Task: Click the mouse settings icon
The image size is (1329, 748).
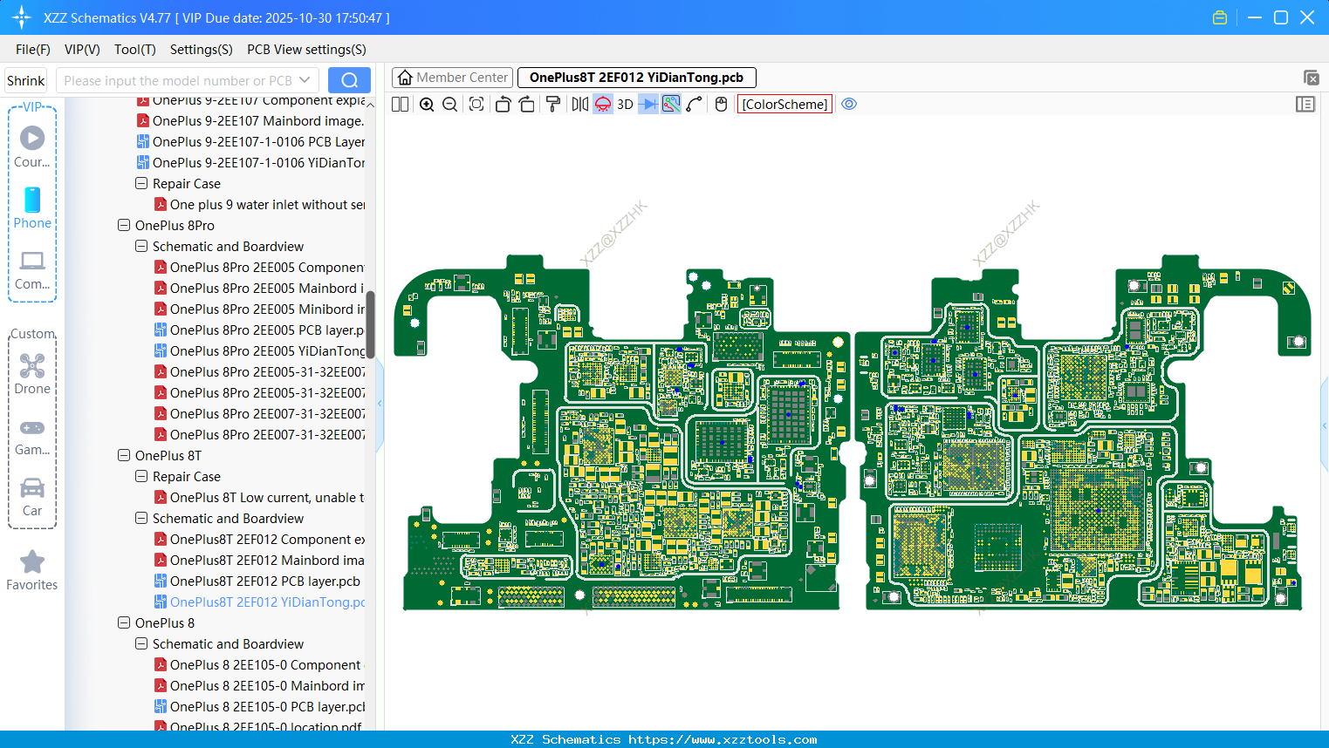Action: pos(721,105)
